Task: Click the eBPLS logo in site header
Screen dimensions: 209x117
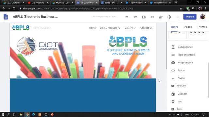Action: tap(21, 28)
